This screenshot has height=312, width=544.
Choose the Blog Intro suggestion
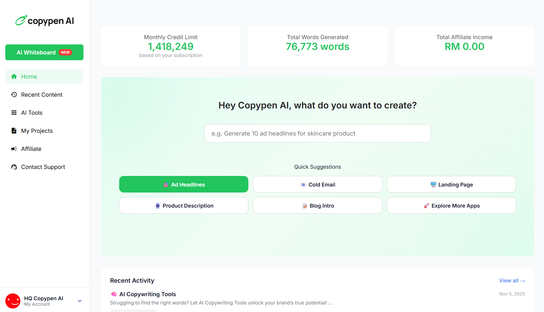318,206
